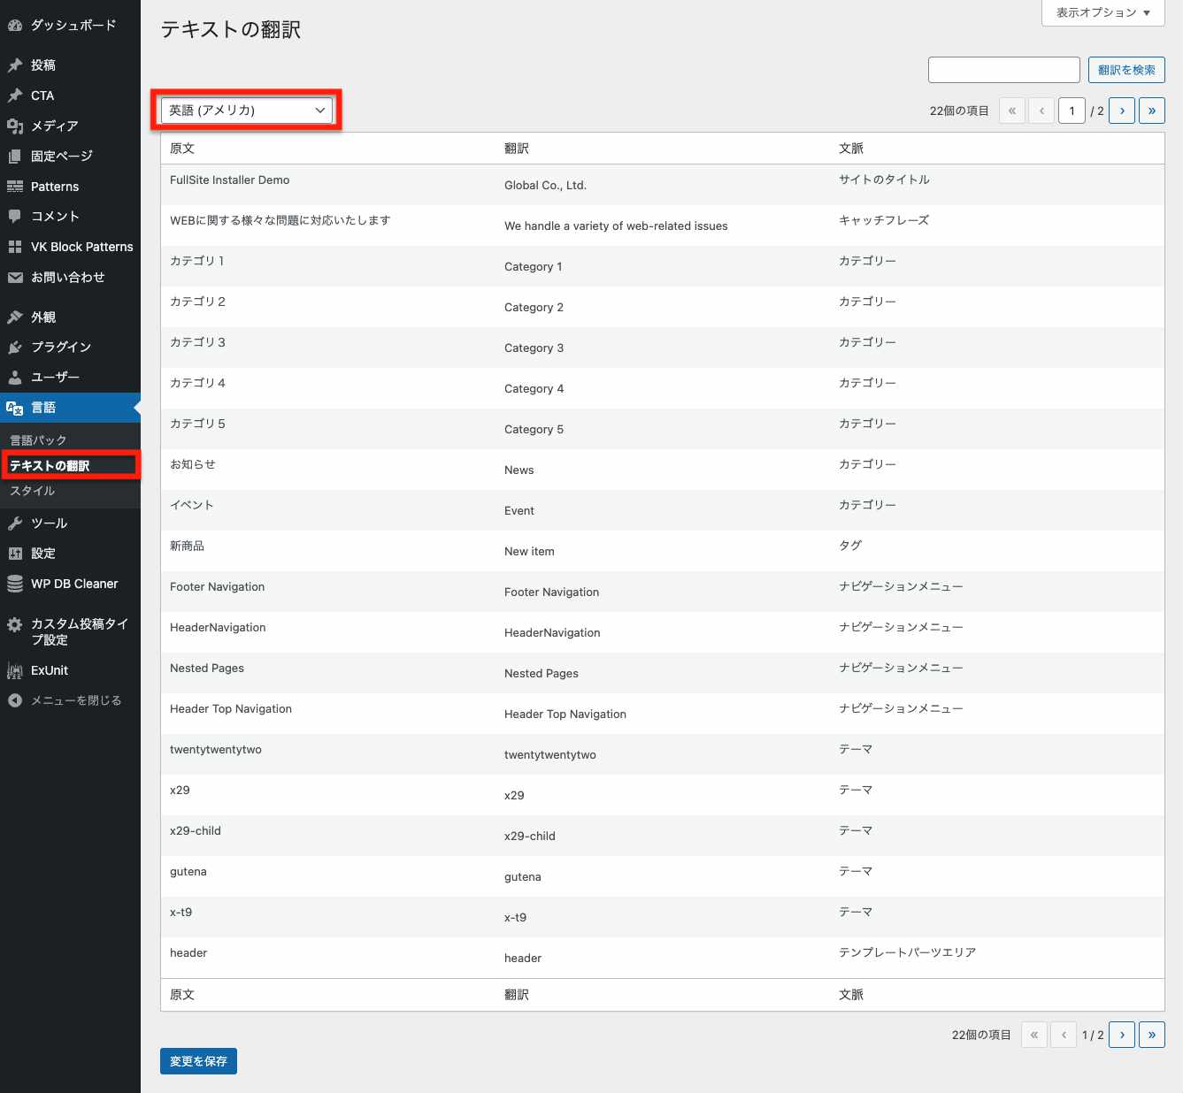Click the translation search text field
The width and height of the screenshot is (1183, 1093).
1003,70
